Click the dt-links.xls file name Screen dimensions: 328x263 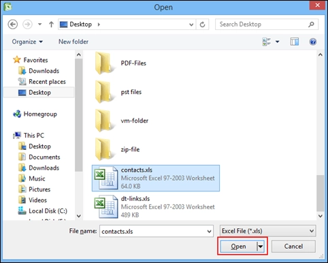(135, 199)
